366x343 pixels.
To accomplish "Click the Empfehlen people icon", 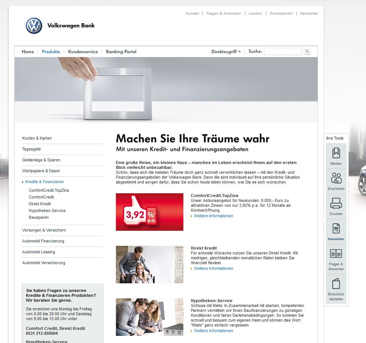I will point(336,178).
